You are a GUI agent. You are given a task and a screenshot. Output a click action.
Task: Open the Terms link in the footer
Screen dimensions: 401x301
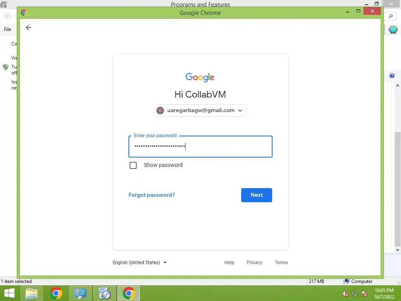[x=281, y=262]
